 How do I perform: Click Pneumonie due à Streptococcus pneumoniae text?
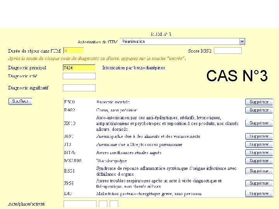(139, 144)
